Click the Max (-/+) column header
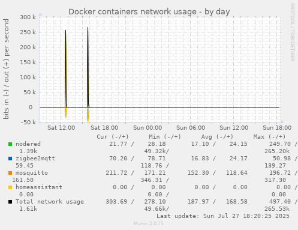Viewport: 298px width, 230px height. point(269,137)
